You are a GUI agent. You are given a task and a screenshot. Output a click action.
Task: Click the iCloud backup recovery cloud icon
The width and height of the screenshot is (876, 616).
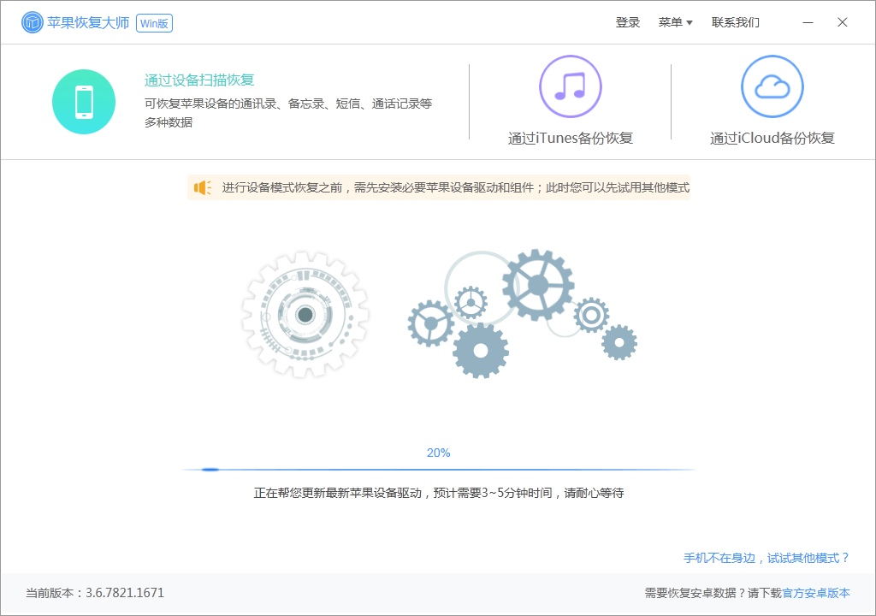point(772,86)
